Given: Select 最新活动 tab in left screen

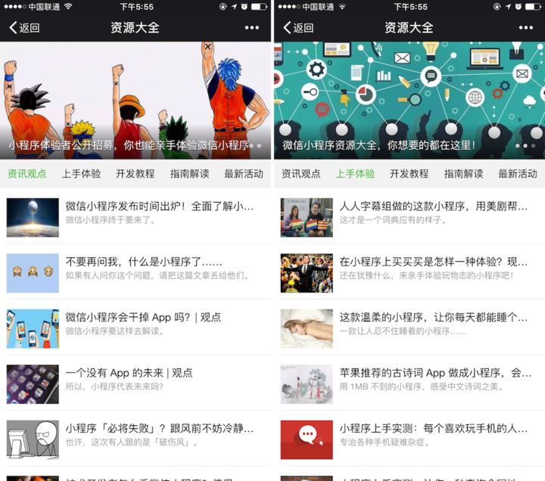Looking at the screenshot, I should (244, 174).
